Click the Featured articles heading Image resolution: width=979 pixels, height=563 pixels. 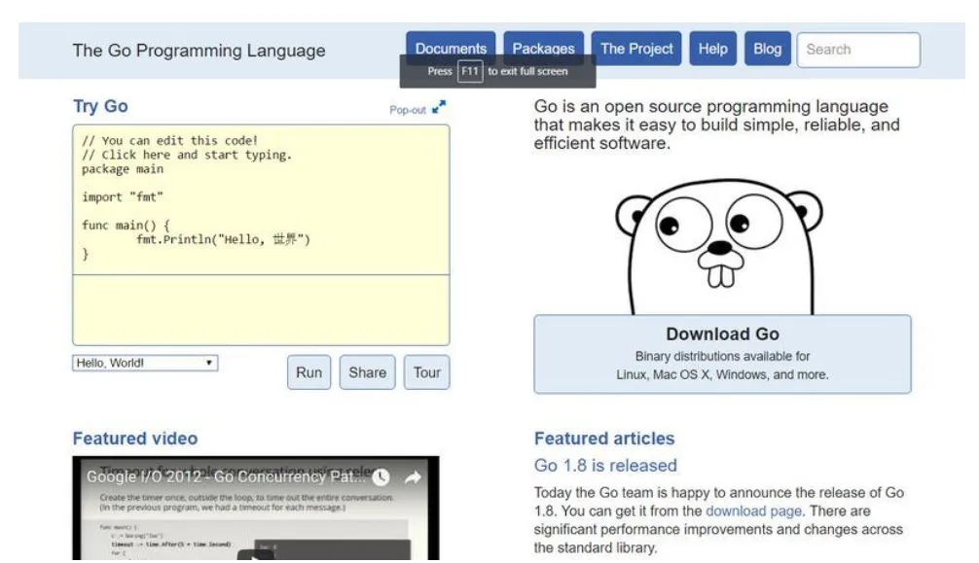pyautogui.click(x=604, y=439)
